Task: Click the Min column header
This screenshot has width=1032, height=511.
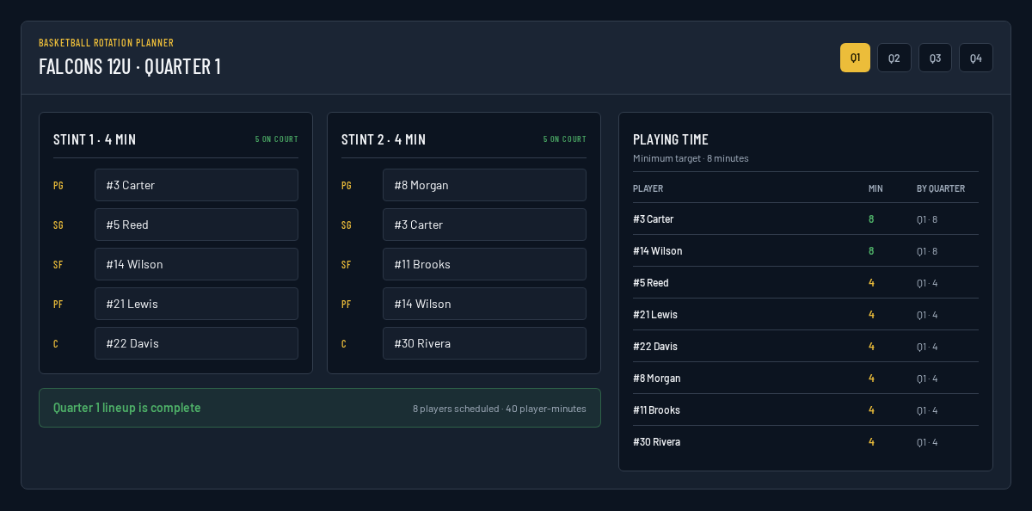Action: 875,188
